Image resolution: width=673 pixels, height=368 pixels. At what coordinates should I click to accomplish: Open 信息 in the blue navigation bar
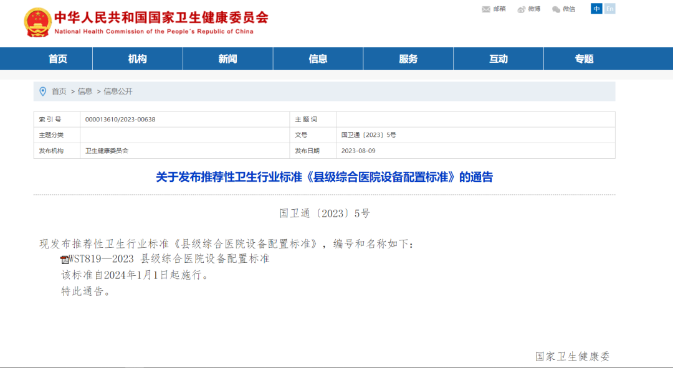[318, 59]
